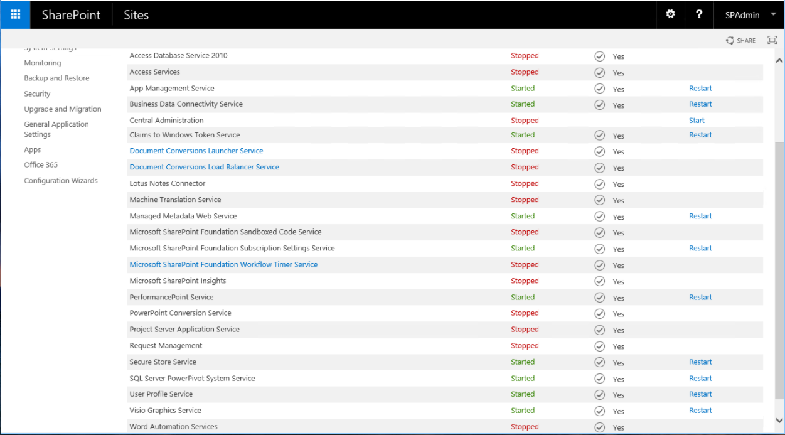The height and width of the screenshot is (435, 785).
Task: Toggle full-screen focus mode
Action: [772, 40]
